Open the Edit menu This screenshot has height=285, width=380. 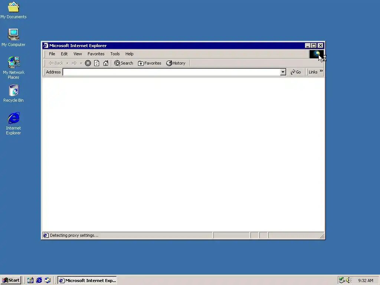[x=64, y=54]
